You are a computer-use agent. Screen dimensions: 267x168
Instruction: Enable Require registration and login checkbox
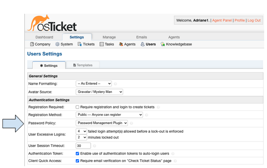click(77, 107)
